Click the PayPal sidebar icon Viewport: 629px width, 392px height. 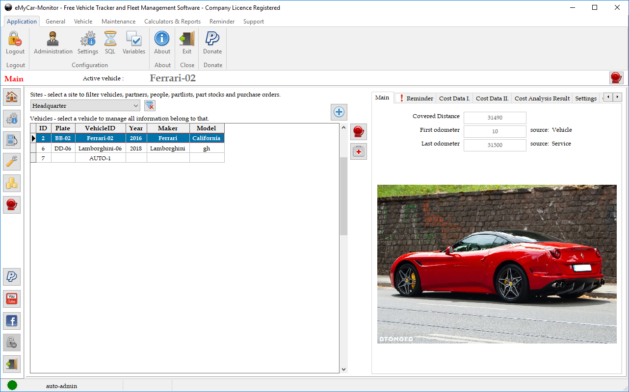(x=12, y=277)
